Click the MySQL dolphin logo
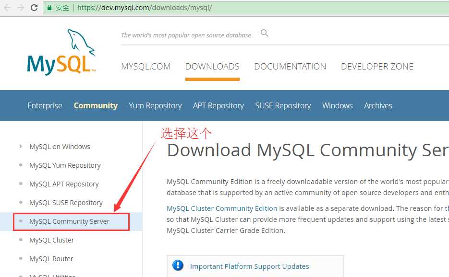This screenshot has width=449, height=277. click(x=61, y=52)
